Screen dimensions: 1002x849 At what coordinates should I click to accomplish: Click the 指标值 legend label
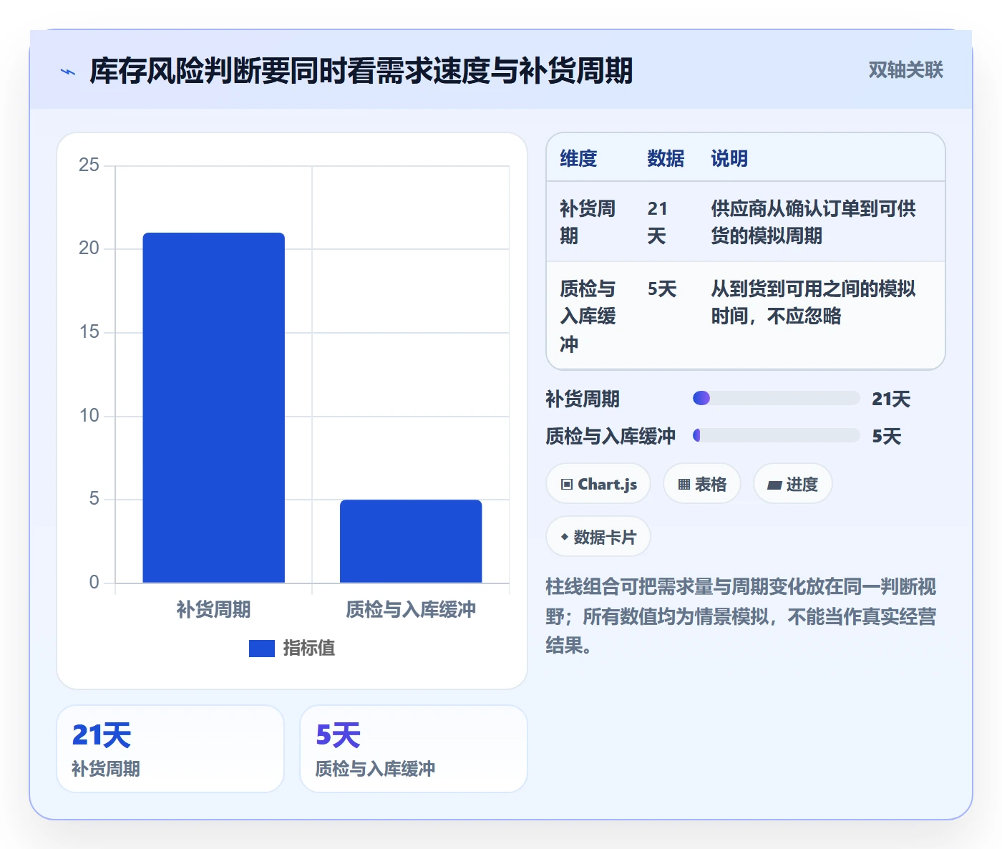click(x=309, y=648)
